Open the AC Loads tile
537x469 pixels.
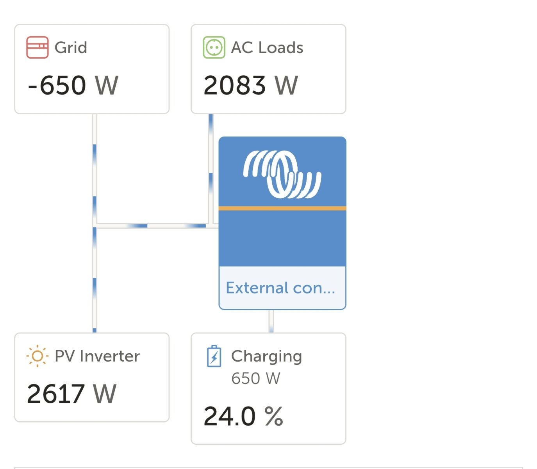point(268,69)
